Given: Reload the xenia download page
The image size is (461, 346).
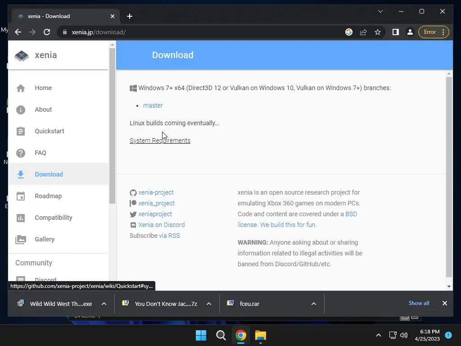Looking at the screenshot, I should coord(47,32).
